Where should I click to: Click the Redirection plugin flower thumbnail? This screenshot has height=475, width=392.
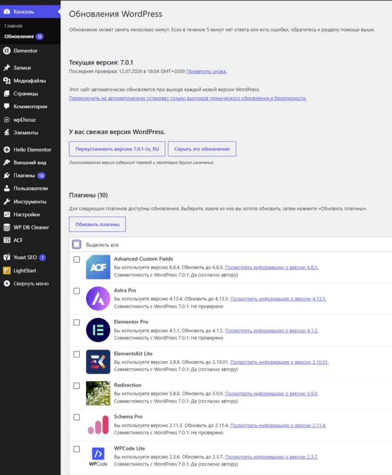(98, 393)
